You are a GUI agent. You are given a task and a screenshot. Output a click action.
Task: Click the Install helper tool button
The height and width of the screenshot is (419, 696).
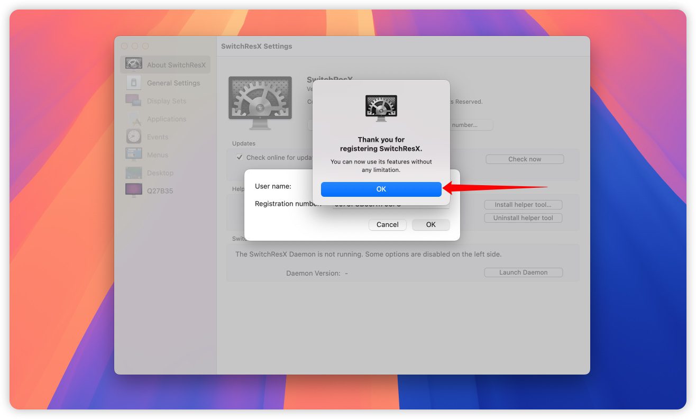tap(523, 205)
